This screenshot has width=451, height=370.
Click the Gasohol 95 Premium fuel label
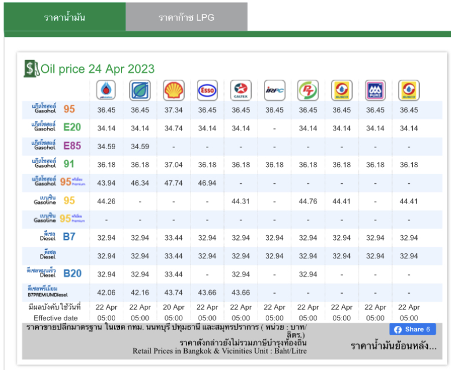[58, 182]
